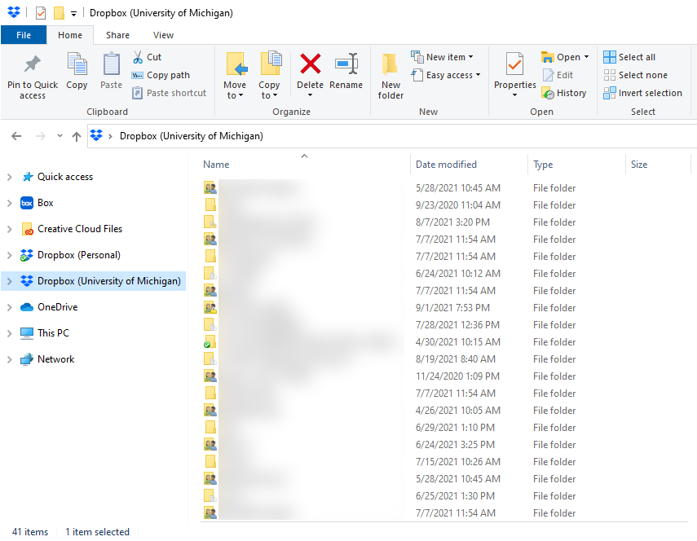Viewport: 697px width, 541px height.
Task: Create a New folder
Action: click(390, 76)
